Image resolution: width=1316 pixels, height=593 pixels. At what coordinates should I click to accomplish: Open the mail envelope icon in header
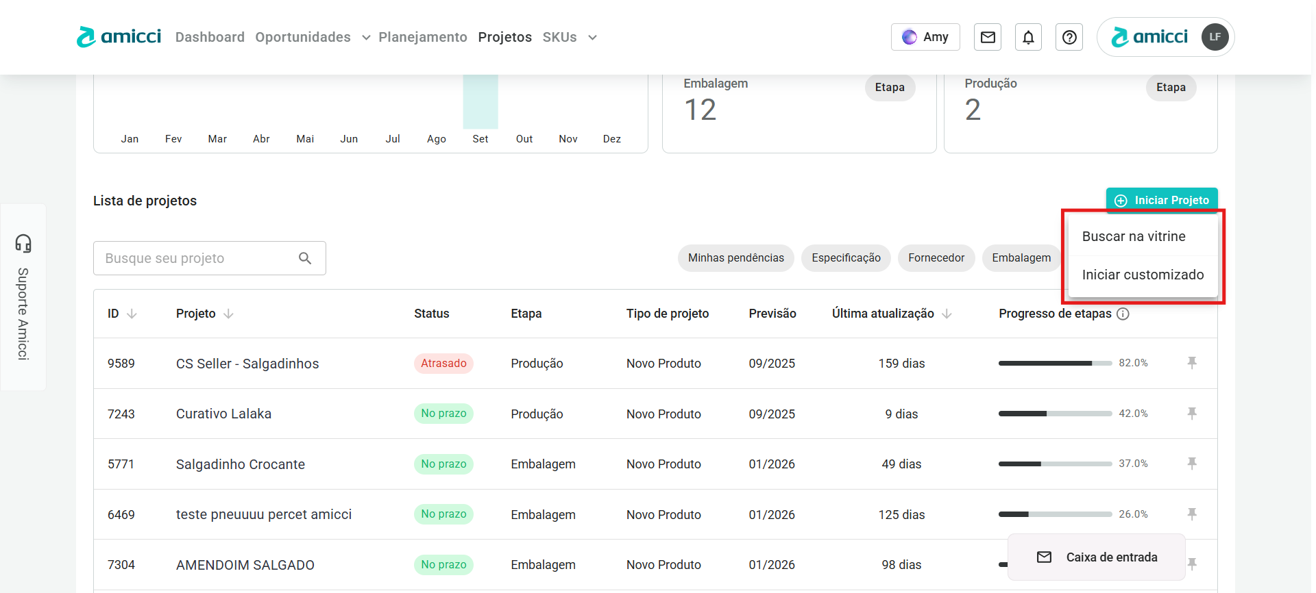[x=987, y=37]
